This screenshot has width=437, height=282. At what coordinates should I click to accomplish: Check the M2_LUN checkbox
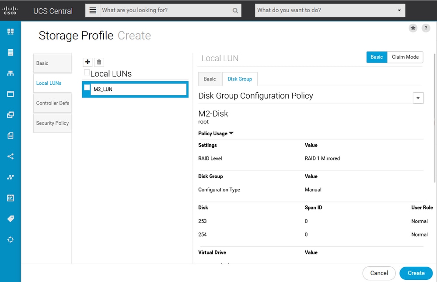pos(87,87)
